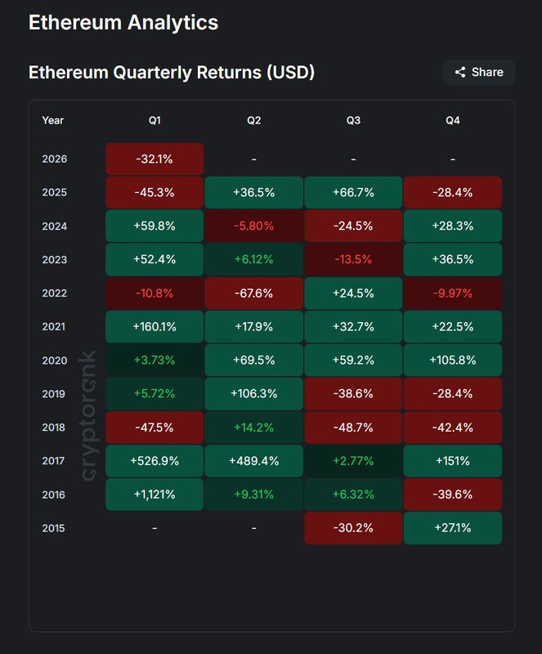Image resolution: width=542 pixels, height=654 pixels.
Task: Click the -48.7% cell for 2018 Q3
Action: [x=353, y=427]
